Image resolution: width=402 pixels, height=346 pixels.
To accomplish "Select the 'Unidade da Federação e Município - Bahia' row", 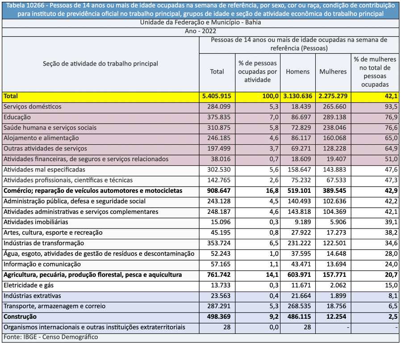I will point(201,22).
